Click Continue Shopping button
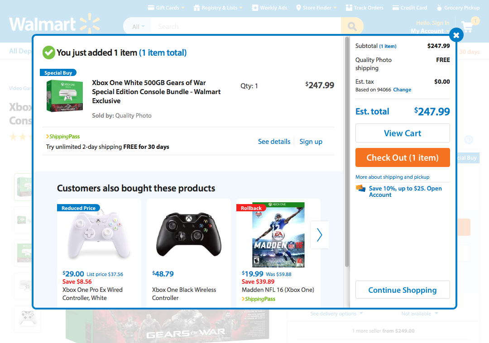489x343 pixels. tap(403, 290)
